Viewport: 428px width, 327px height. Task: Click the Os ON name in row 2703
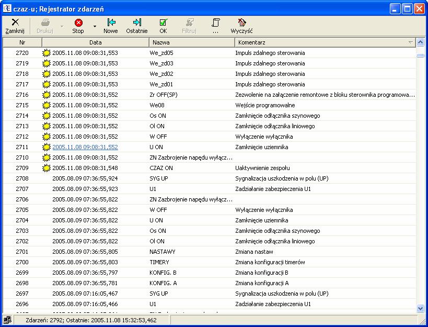pos(158,231)
